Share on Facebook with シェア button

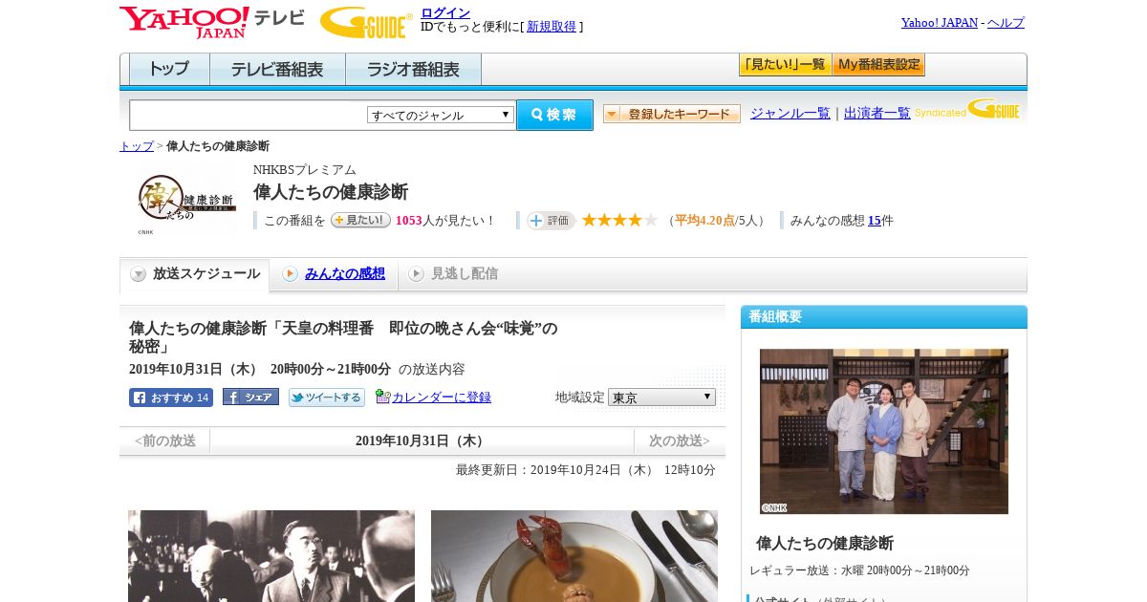[250, 397]
